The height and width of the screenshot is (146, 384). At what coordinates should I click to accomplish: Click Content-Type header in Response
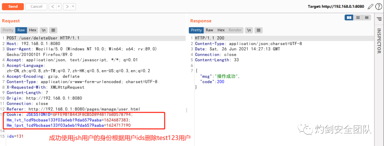[249, 44]
